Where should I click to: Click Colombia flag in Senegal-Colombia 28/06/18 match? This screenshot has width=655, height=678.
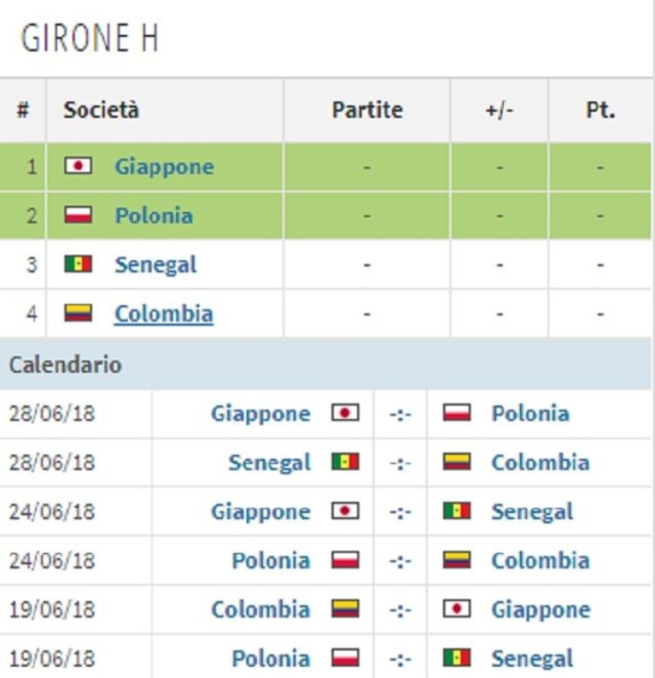tap(457, 462)
